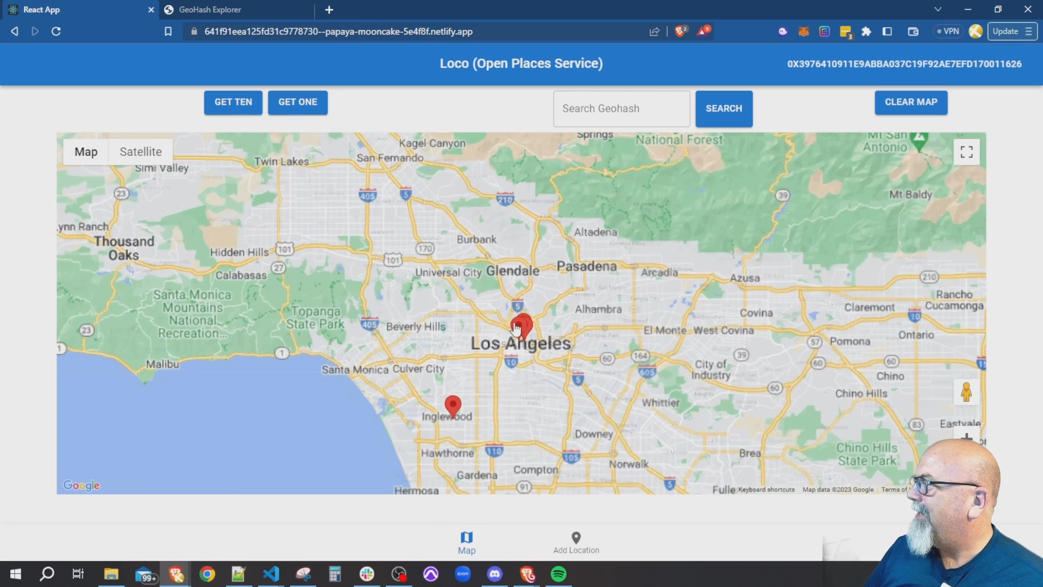
Task: Open Brave Shields lion icon
Action: pos(680,31)
